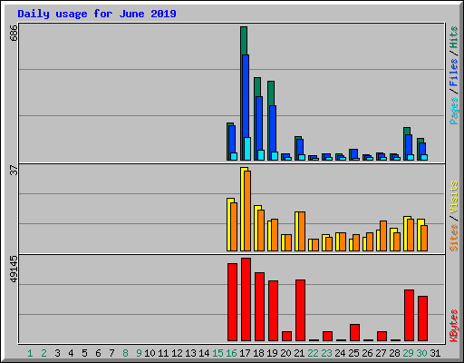Click day 18 on the axis

258,353
